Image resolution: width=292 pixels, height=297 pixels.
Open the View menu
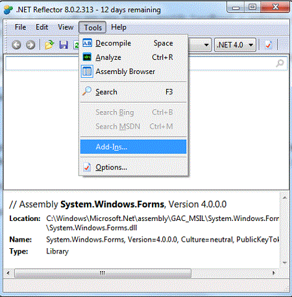66,27
